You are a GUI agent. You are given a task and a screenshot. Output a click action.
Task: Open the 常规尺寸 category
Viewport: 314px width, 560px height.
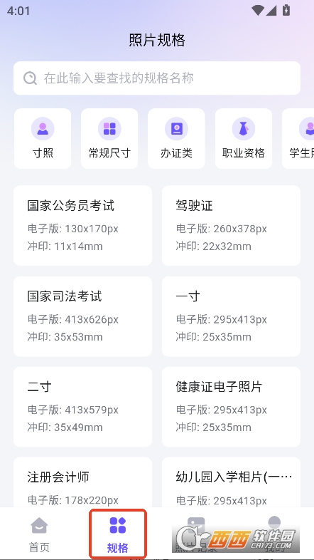[x=109, y=138]
